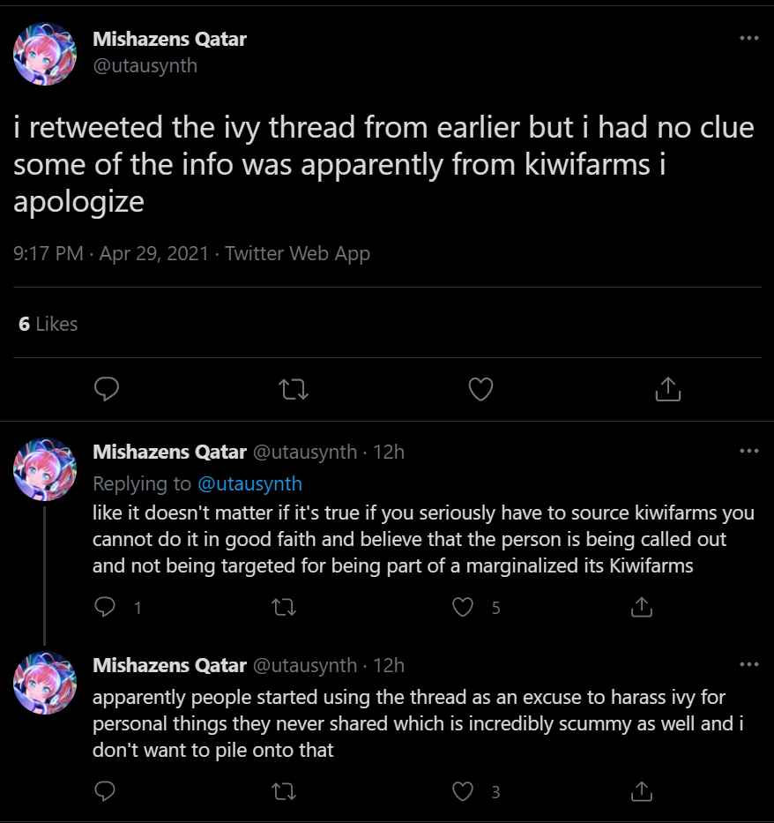
Task: Open more options on the first reply
Action: click(x=748, y=451)
